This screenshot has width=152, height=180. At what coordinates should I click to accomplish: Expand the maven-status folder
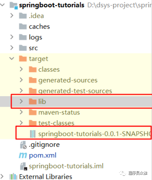[x=21, y=112]
